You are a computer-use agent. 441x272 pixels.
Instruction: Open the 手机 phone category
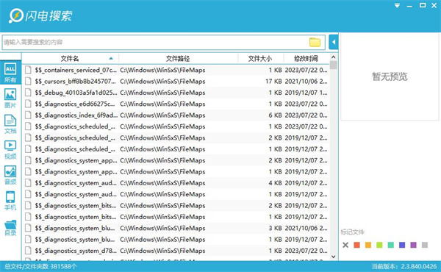(x=10, y=201)
